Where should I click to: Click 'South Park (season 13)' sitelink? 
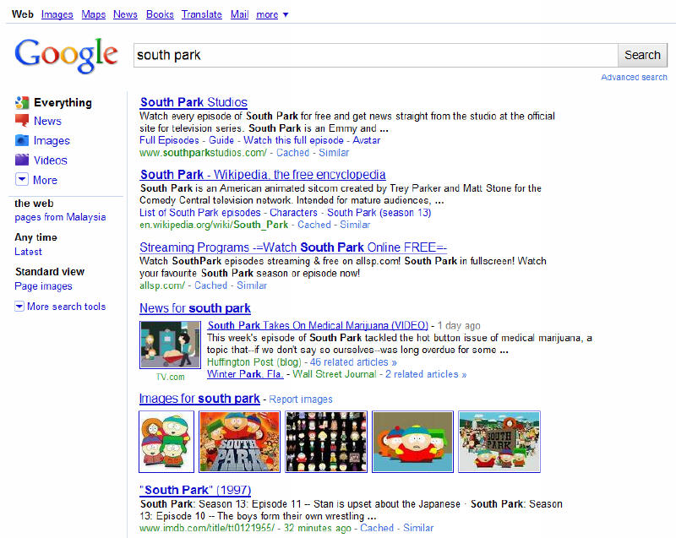pyautogui.click(x=379, y=213)
